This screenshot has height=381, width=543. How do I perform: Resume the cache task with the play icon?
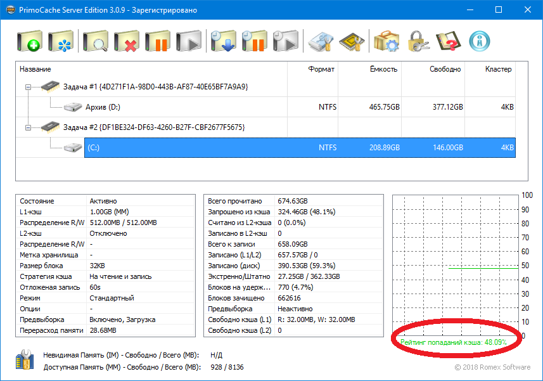click(x=189, y=41)
